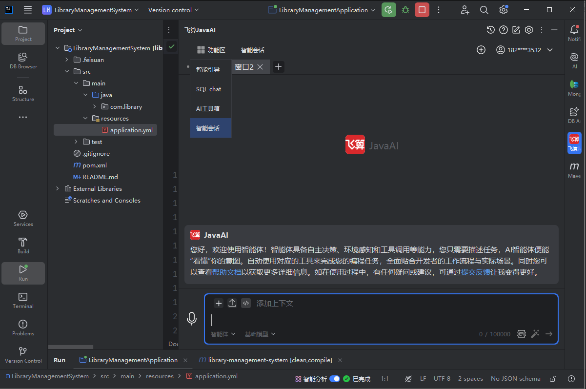Toggle the read-only lock icon in status bar

[x=553, y=378]
